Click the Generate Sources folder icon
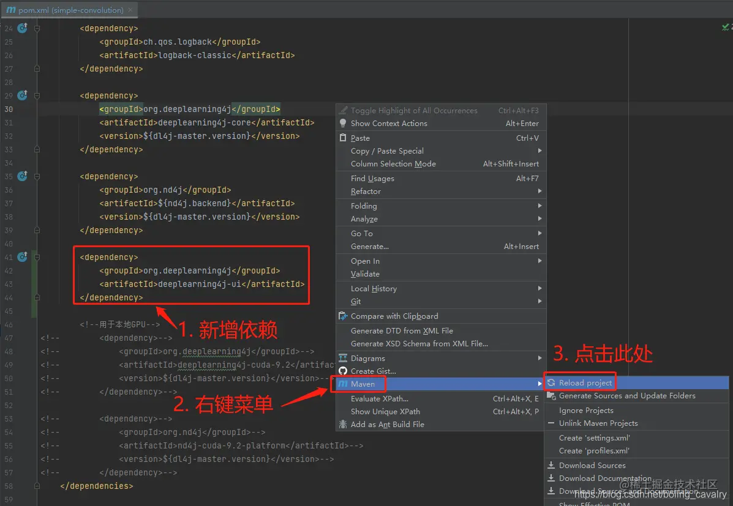Viewport: 733px width, 506px height. [552, 396]
